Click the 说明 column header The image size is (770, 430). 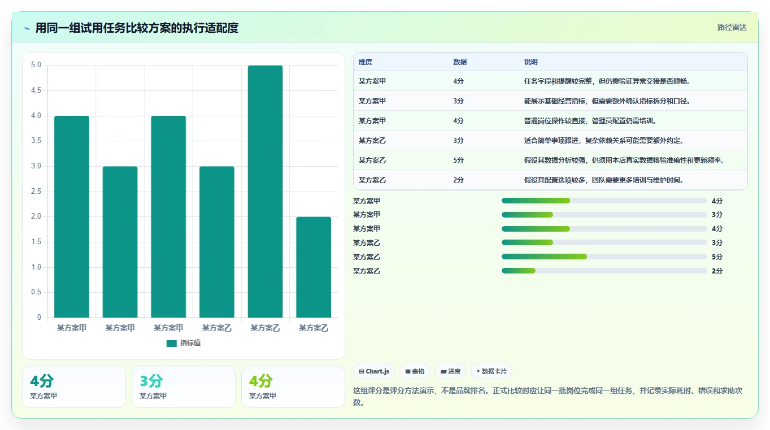click(531, 62)
